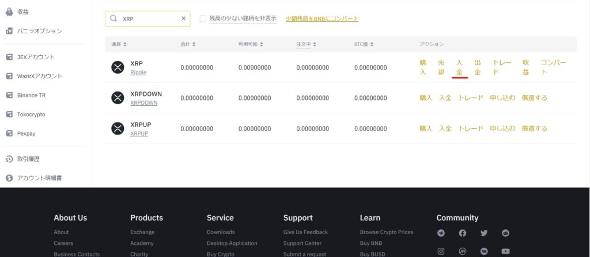Select the Pexpay wallet icon
This screenshot has height=257, width=590.
pos(9,133)
